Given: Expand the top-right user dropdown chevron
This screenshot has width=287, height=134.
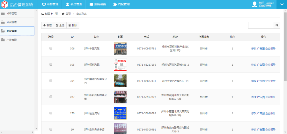Looking at the screenshot, I should (282, 4).
